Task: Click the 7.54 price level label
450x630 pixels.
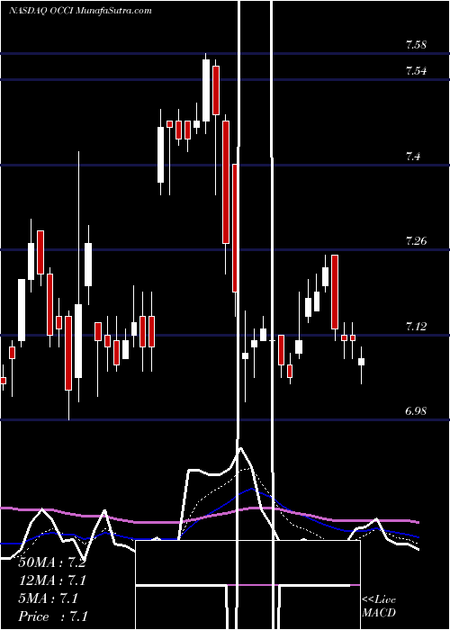Action: pyautogui.click(x=416, y=71)
